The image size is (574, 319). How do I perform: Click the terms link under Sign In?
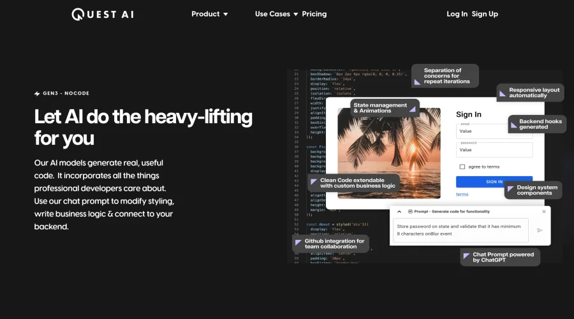tap(462, 195)
